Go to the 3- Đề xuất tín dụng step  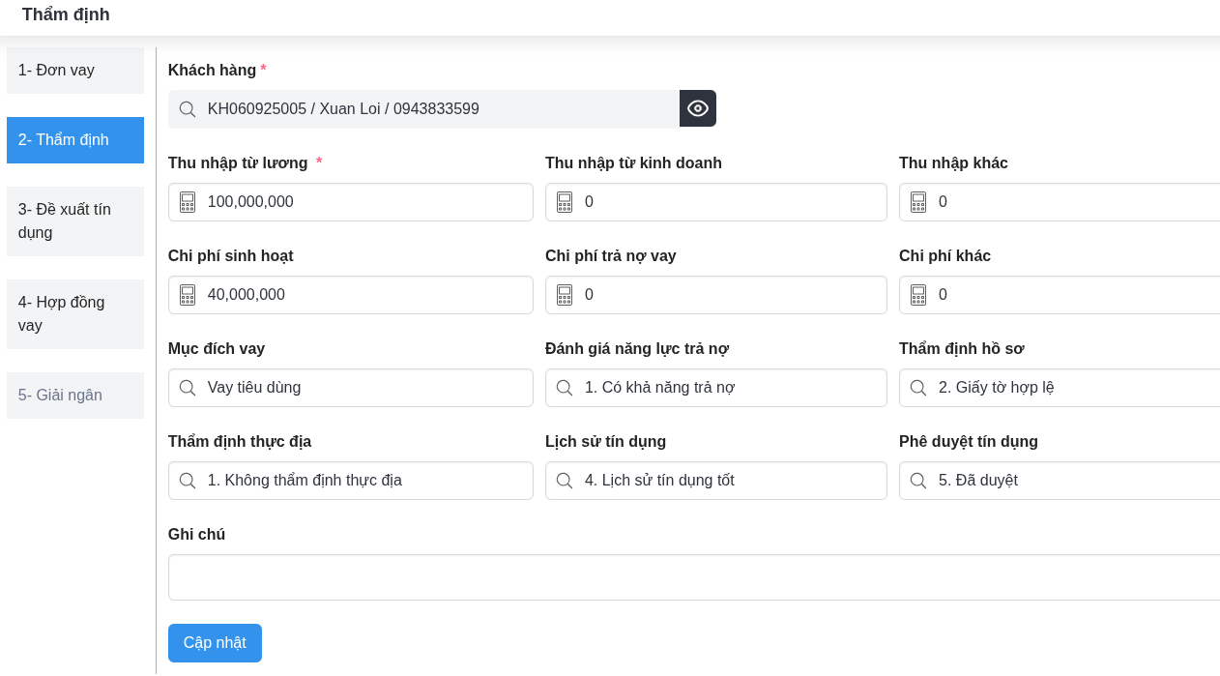(x=75, y=221)
